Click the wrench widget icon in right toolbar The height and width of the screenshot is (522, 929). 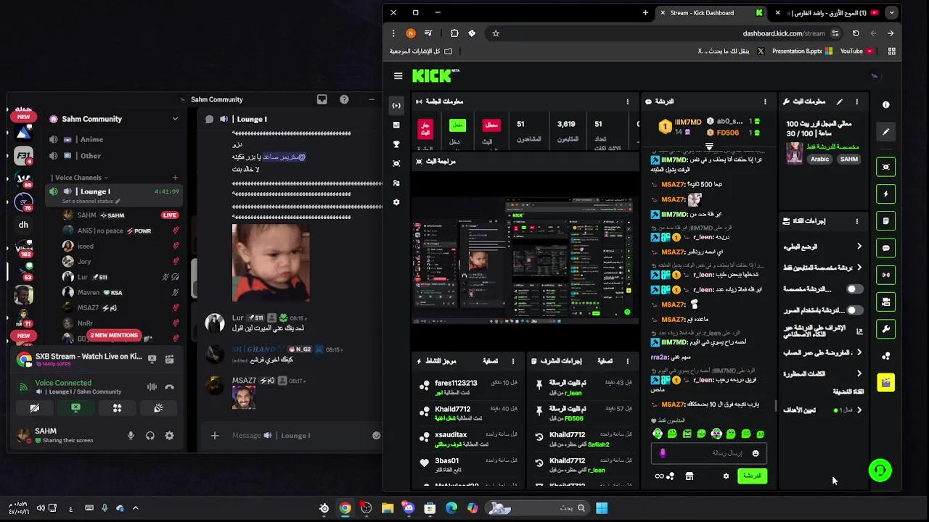(x=885, y=329)
